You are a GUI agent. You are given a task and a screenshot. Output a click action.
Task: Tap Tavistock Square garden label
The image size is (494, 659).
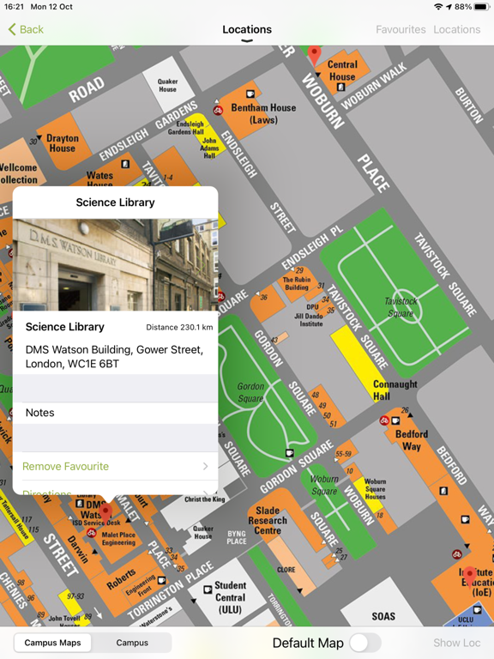point(401,307)
